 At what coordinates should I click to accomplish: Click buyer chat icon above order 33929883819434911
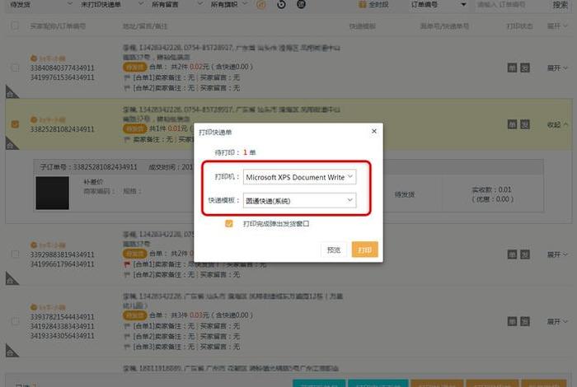[x=34, y=245]
